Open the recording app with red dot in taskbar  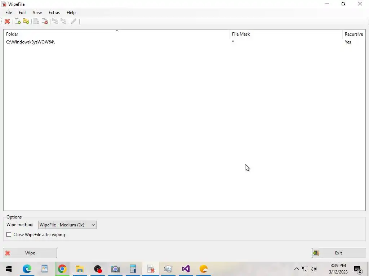[98, 269]
